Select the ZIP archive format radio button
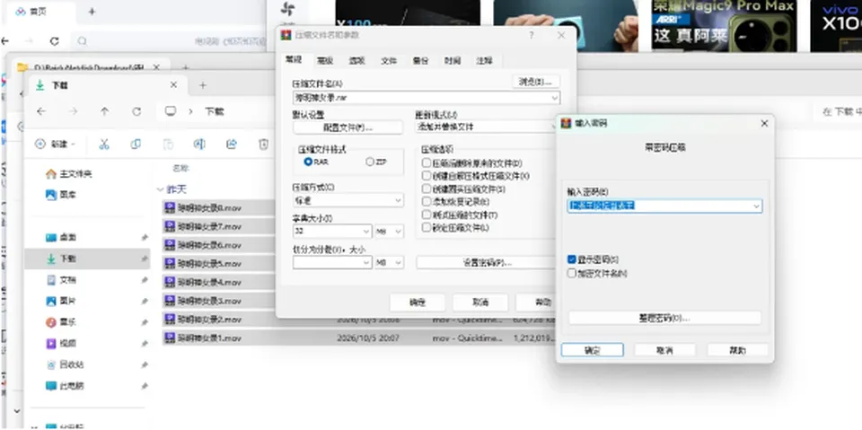 click(370, 162)
